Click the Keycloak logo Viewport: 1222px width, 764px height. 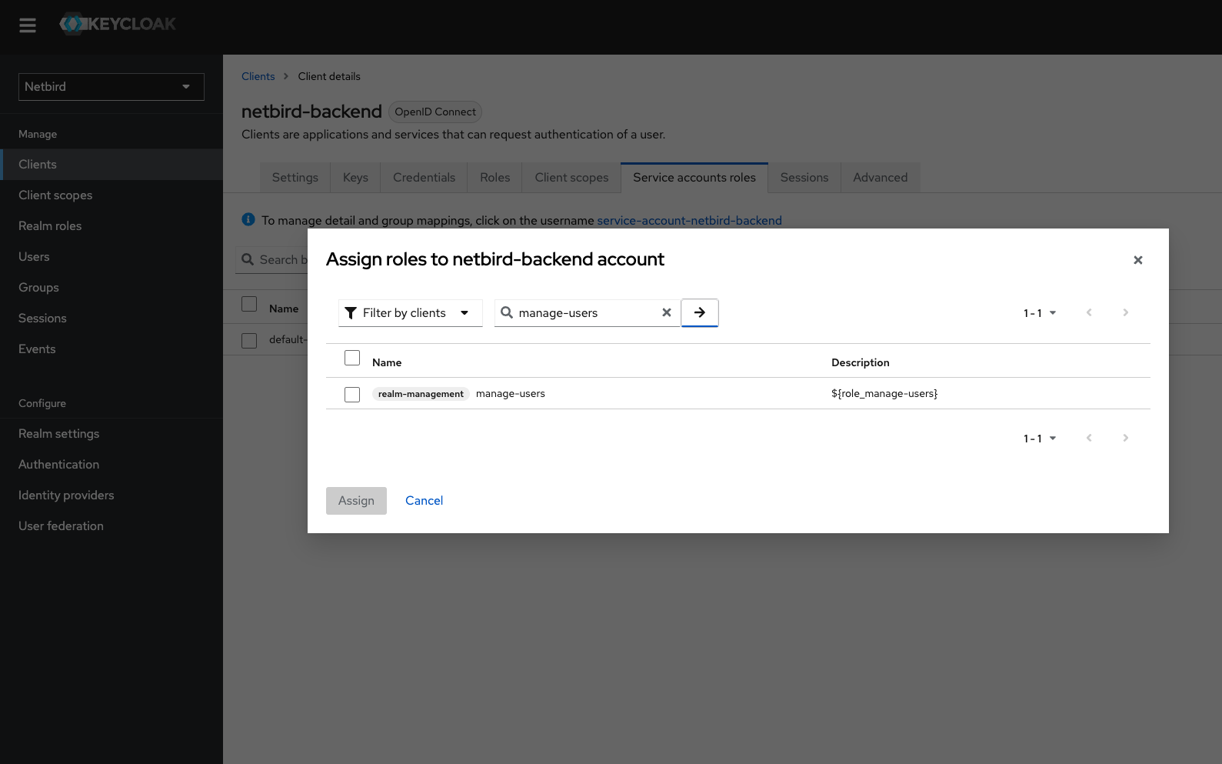click(118, 24)
